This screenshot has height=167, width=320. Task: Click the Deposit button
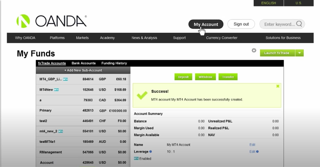click(183, 77)
